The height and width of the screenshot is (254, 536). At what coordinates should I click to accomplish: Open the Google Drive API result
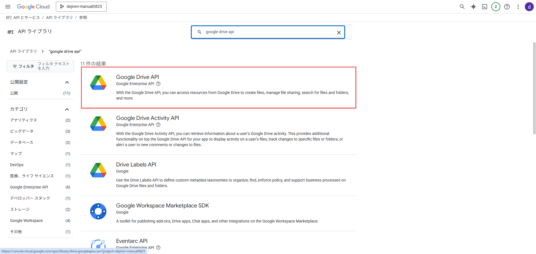pyautogui.click(x=137, y=77)
